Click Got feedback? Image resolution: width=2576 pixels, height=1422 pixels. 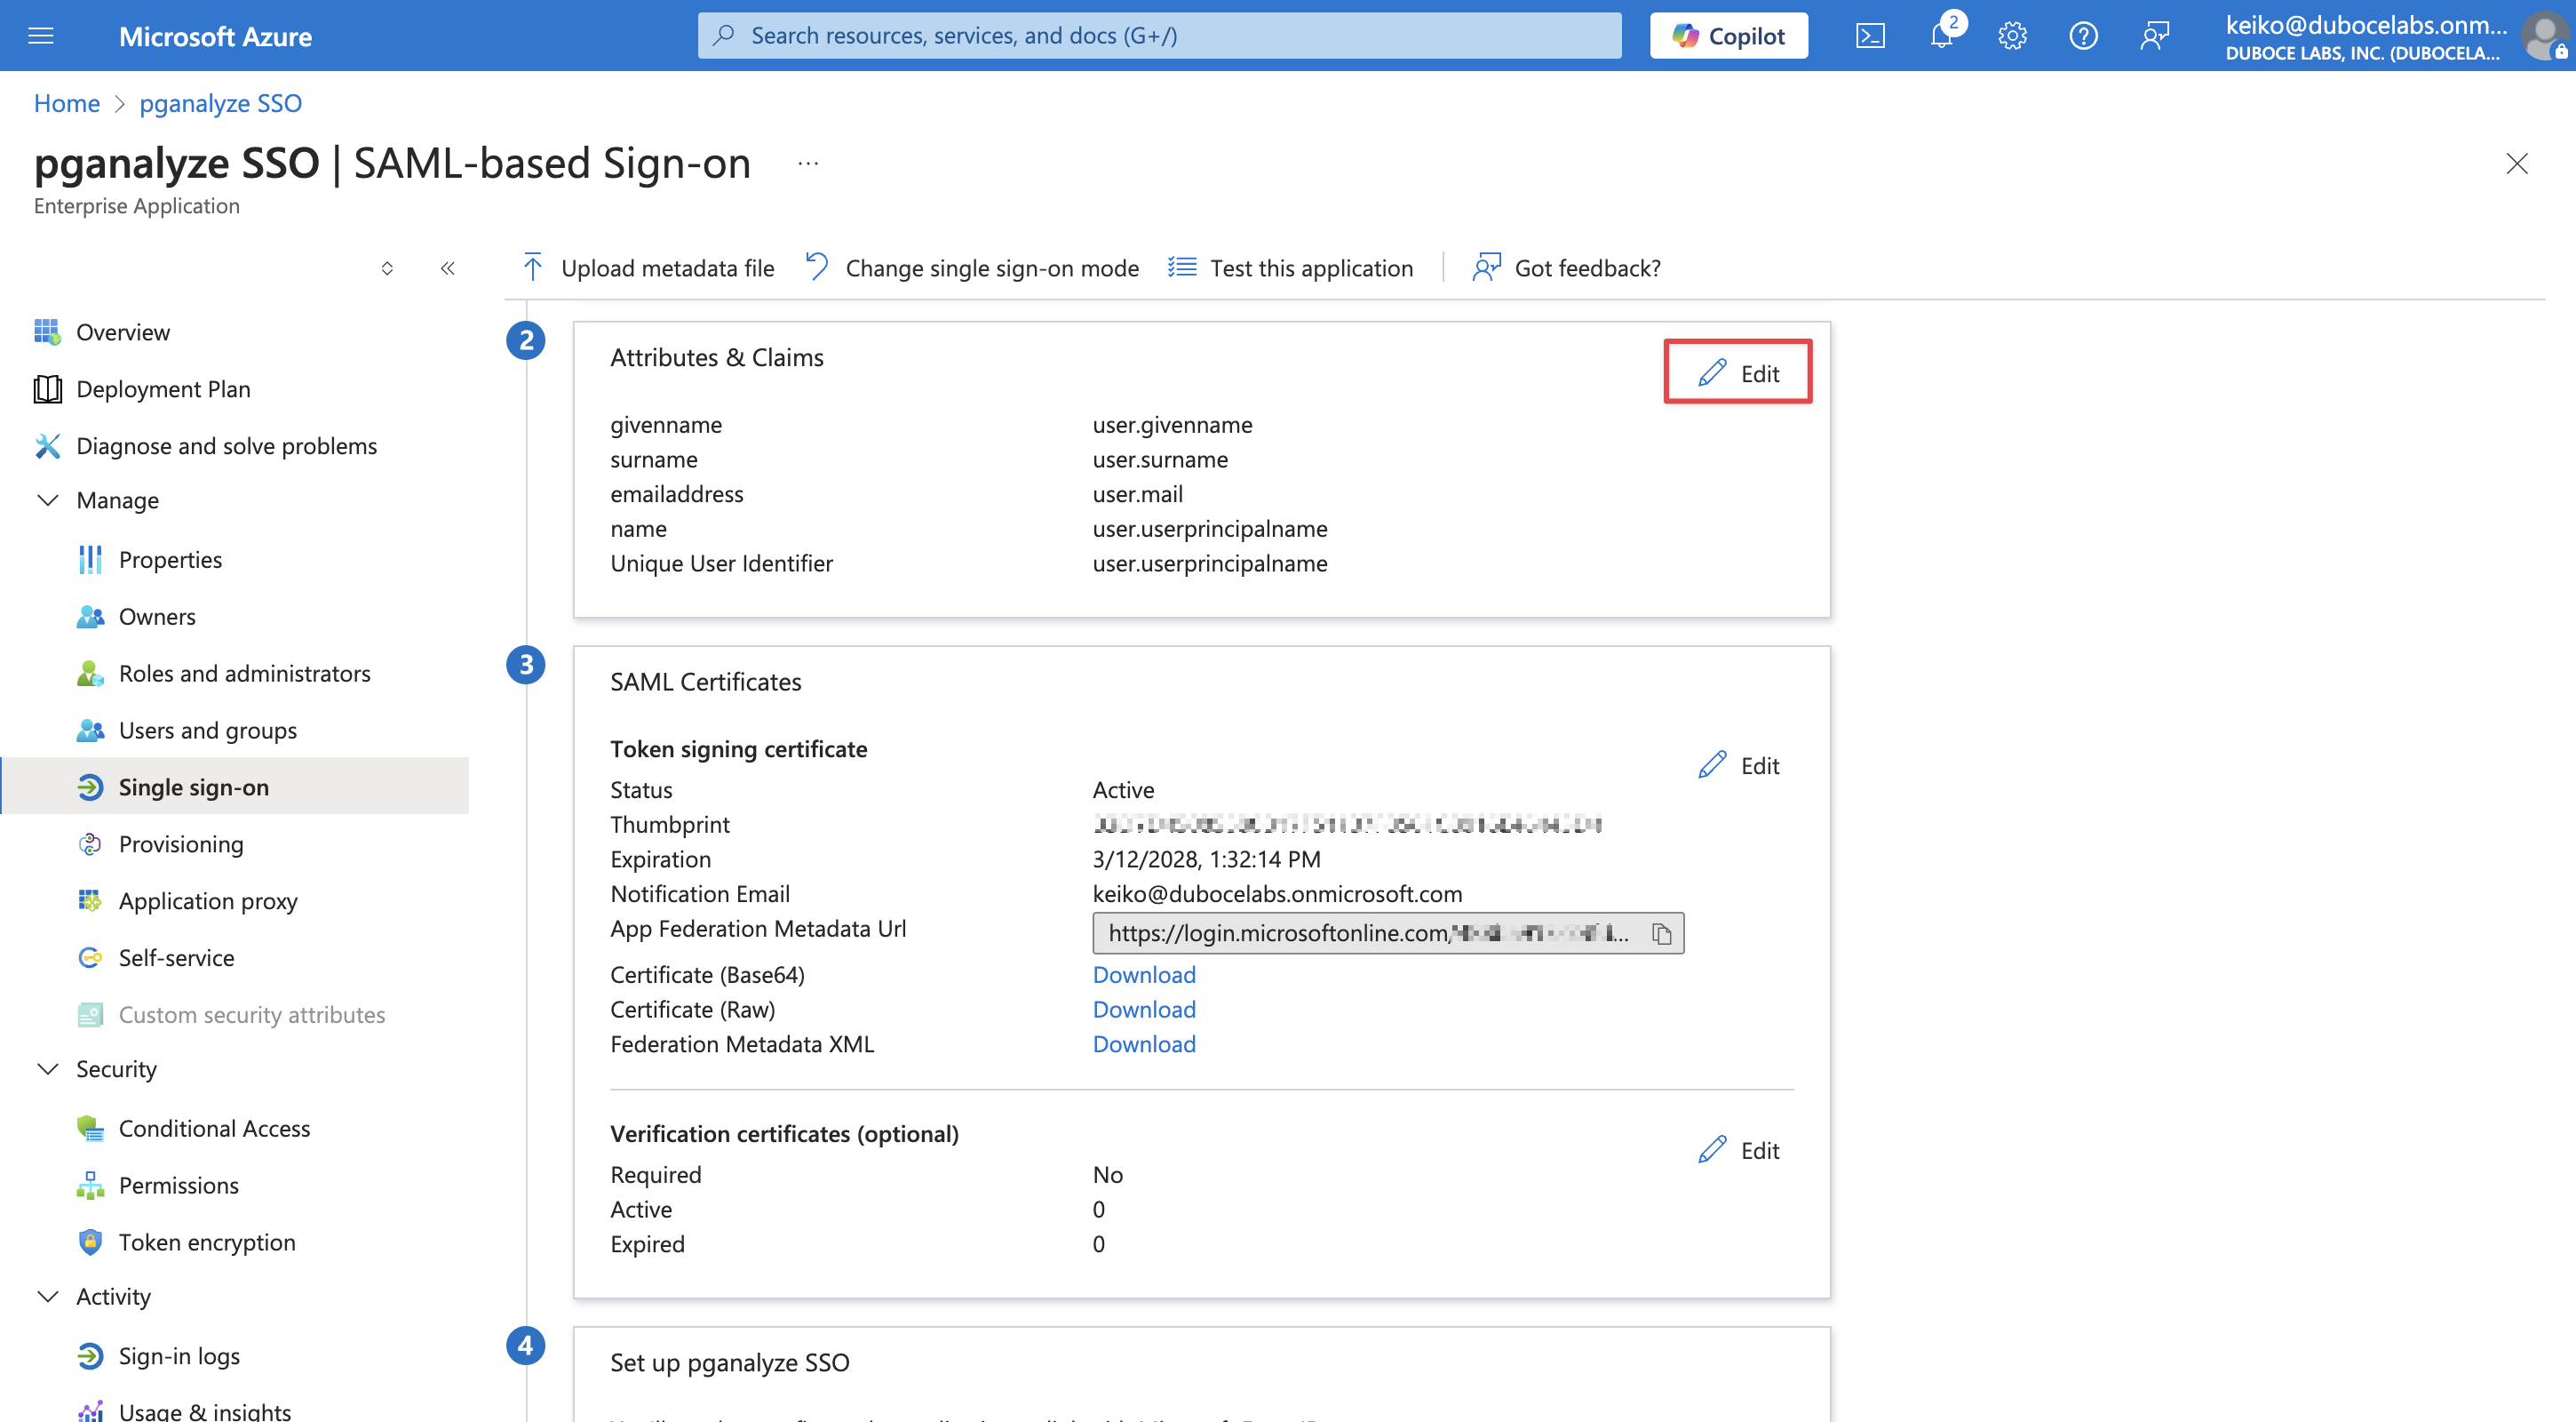point(1566,268)
